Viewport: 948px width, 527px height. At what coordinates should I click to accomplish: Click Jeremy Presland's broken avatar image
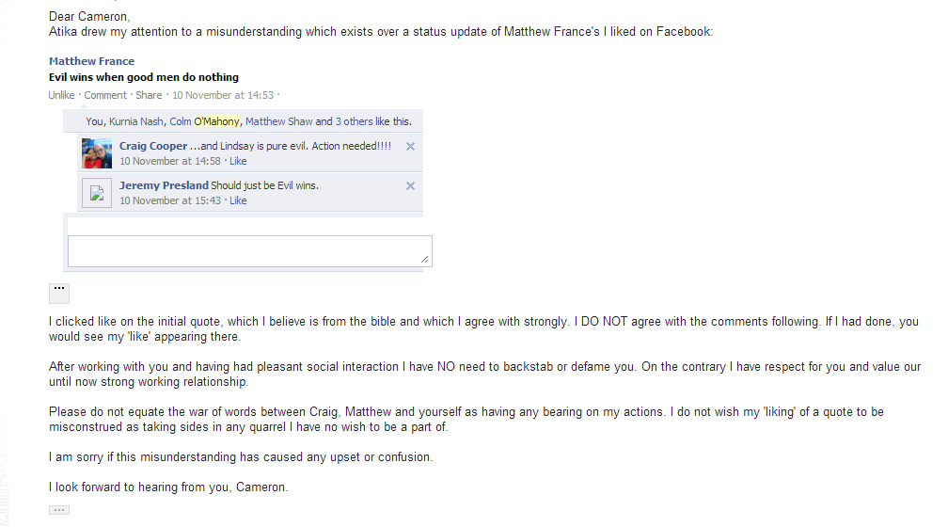point(97,193)
